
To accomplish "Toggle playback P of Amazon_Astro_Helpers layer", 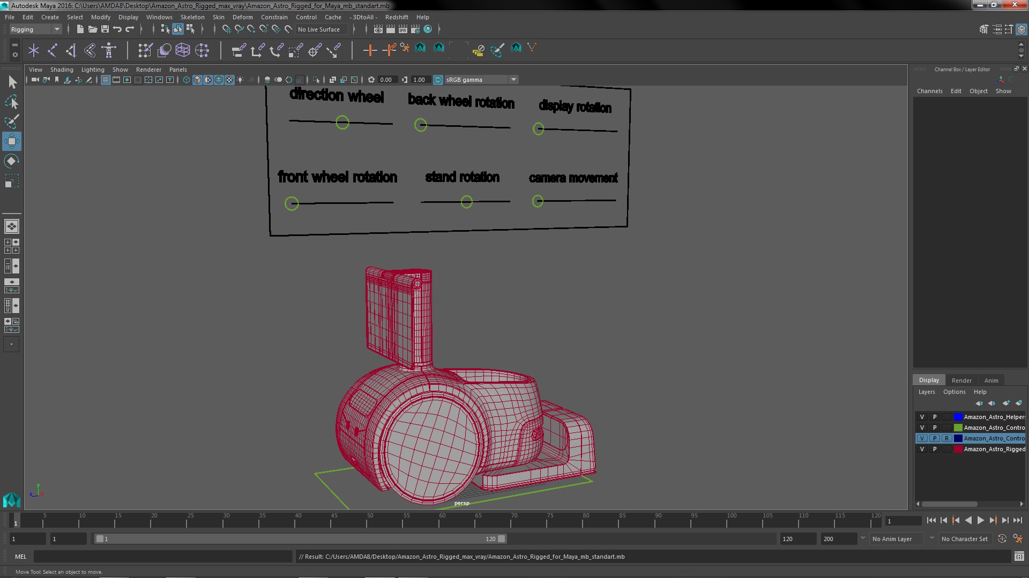I will [935, 417].
